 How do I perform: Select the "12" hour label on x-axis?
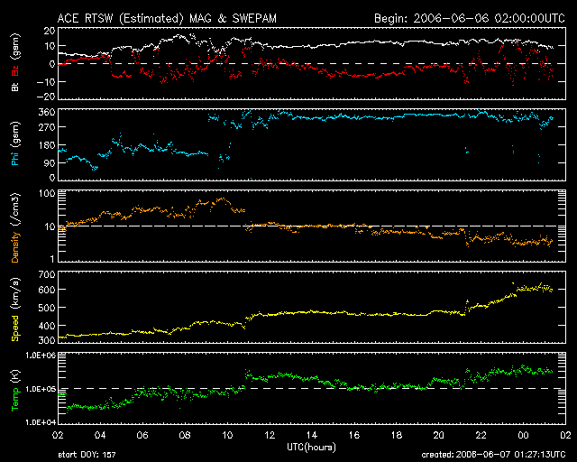click(x=270, y=435)
